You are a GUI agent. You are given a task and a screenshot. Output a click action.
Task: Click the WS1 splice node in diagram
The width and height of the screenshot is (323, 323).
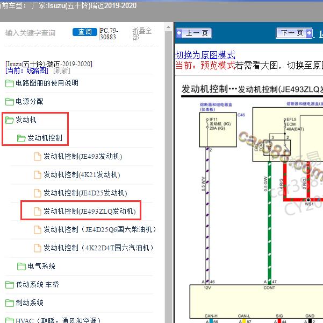[308, 200]
